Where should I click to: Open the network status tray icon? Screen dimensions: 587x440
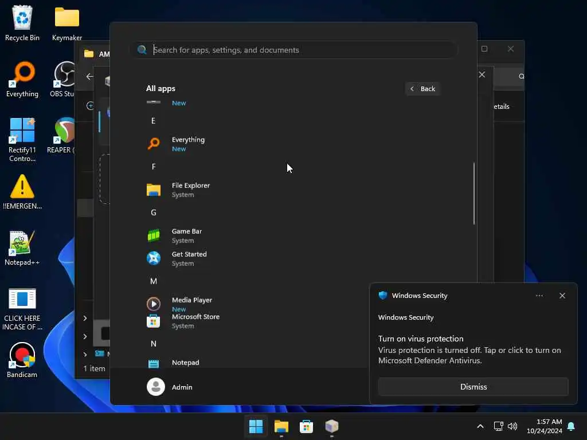(x=498, y=426)
